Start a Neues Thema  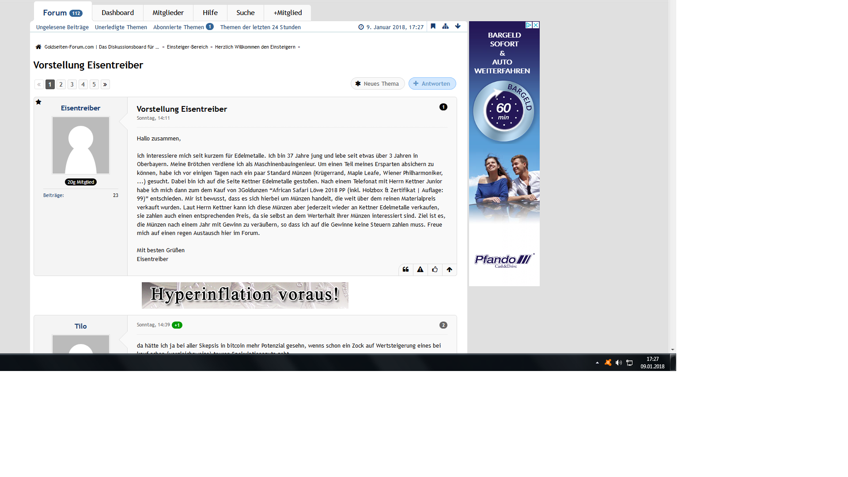pos(377,83)
